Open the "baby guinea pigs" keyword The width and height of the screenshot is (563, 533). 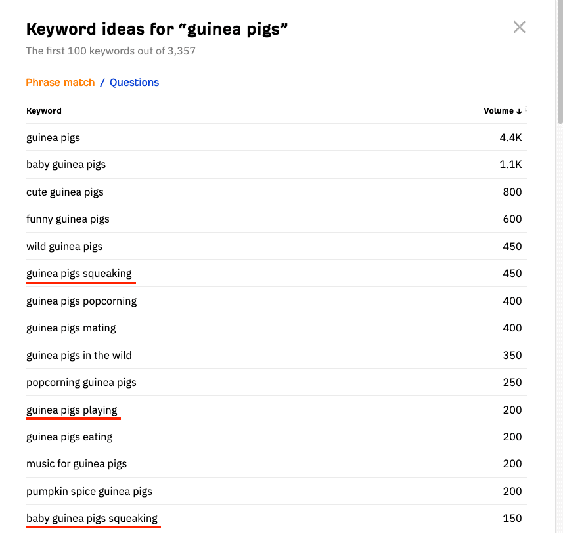point(66,165)
